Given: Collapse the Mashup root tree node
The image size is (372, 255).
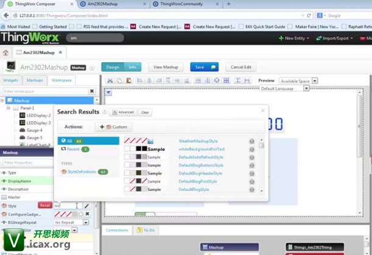Looking at the screenshot, I should pyautogui.click(x=2, y=100).
